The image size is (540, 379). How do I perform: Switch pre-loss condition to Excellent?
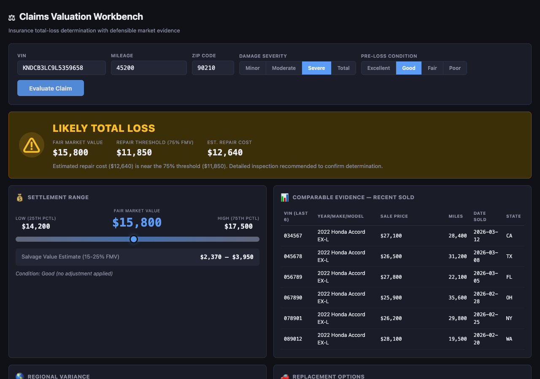pos(378,68)
